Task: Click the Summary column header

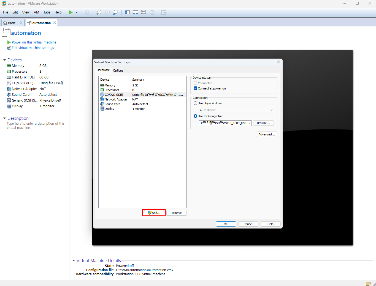Action: tap(158, 80)
